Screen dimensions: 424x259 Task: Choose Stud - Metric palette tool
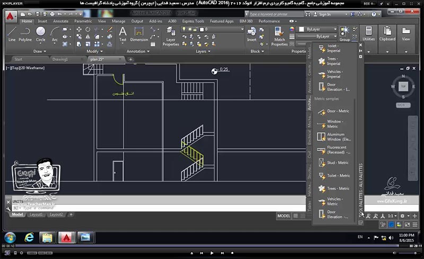[333, 163]
